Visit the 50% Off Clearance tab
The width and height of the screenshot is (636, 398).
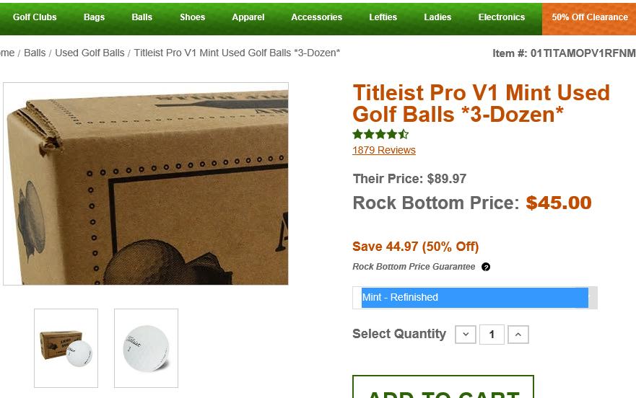coord(589,17)
